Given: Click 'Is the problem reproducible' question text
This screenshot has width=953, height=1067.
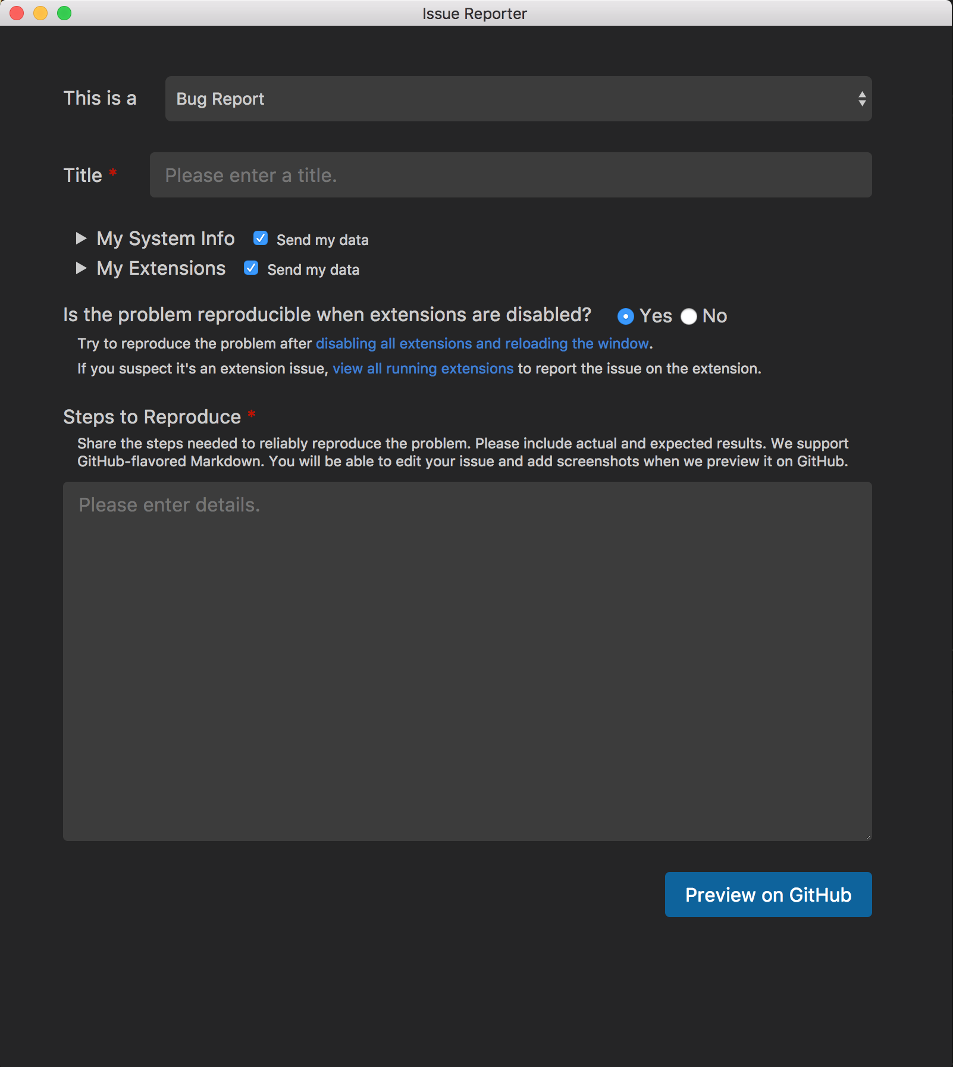Looking at the screenshot, I should [327, 315].
